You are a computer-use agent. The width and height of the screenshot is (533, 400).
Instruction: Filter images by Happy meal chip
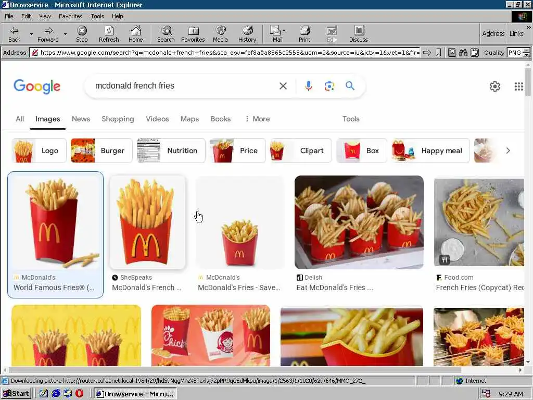(430, 151)
